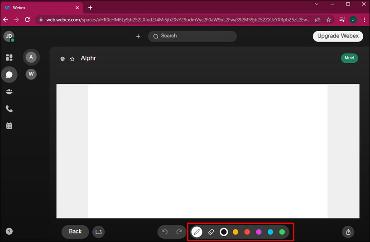Open Chrome profile J avatar
This screenshot has height=242, width=370.
pyautogui.click(x=353, y=20)
